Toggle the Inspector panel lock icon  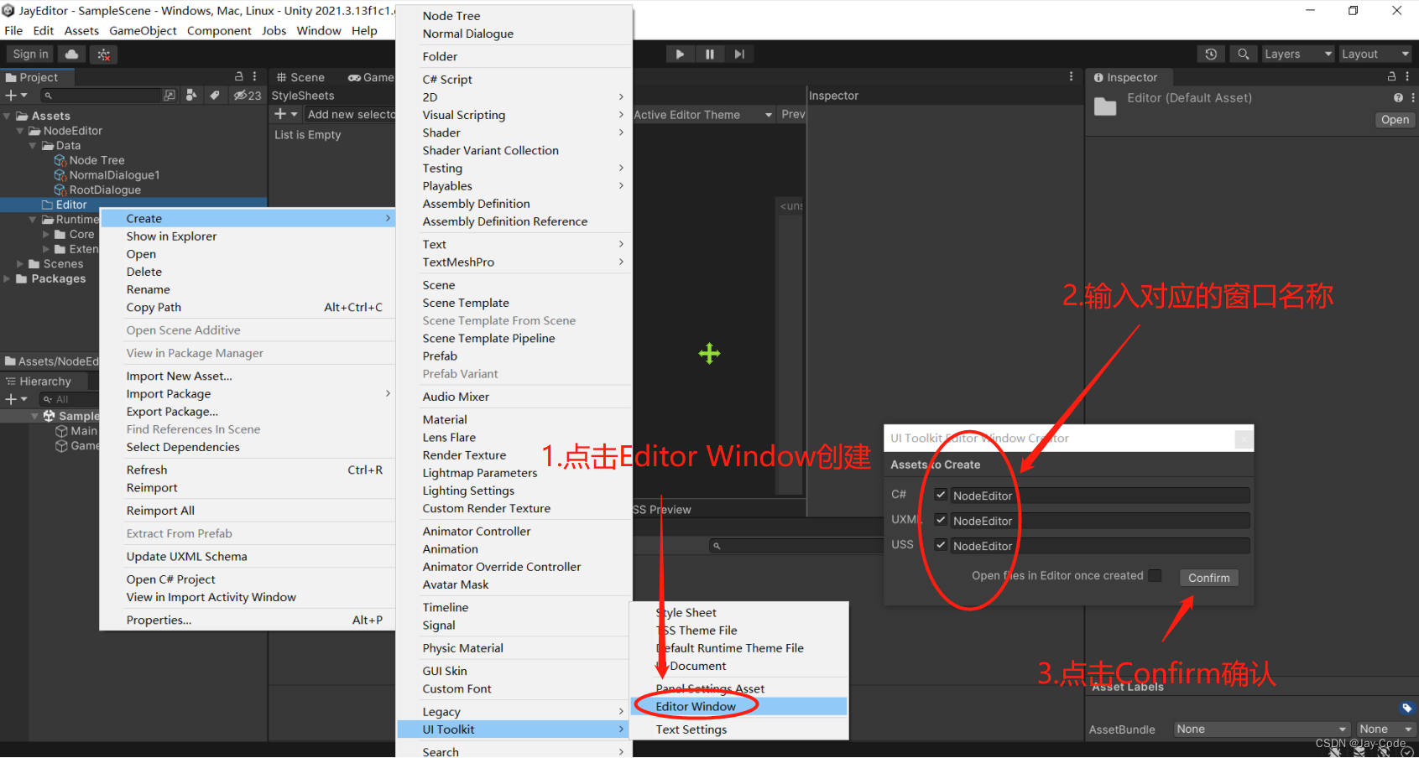click(1392, 76)
